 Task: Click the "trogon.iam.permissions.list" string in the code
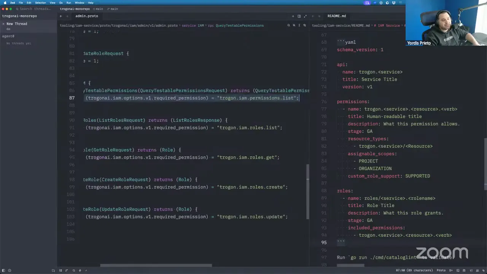tap(257, 98)
